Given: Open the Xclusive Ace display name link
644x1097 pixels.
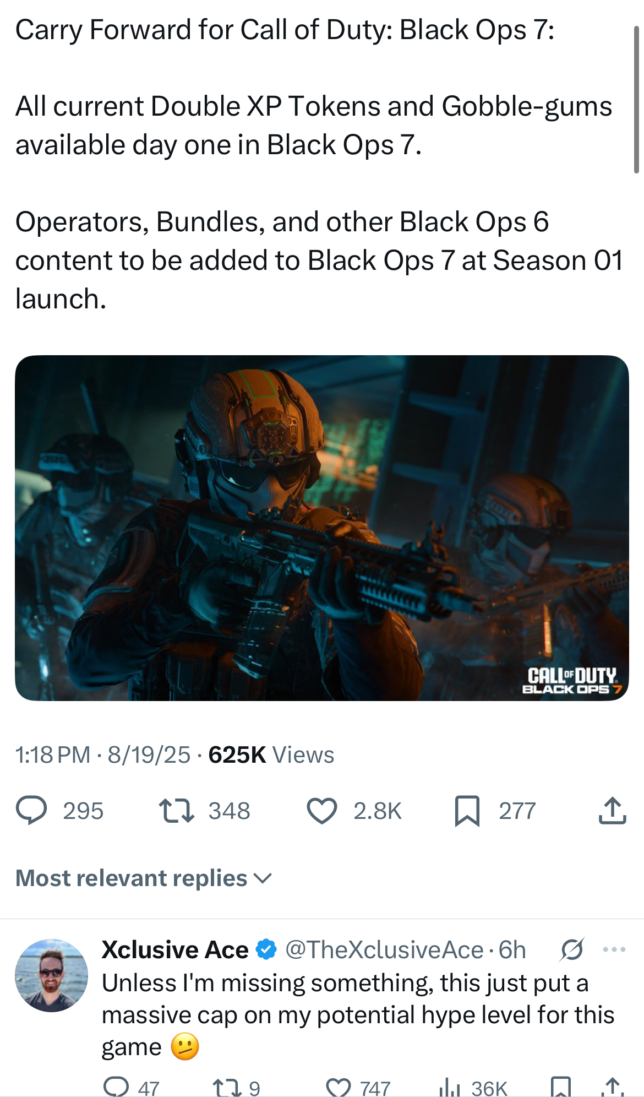Looking at the screenshot, I should (x=175, y=950).
